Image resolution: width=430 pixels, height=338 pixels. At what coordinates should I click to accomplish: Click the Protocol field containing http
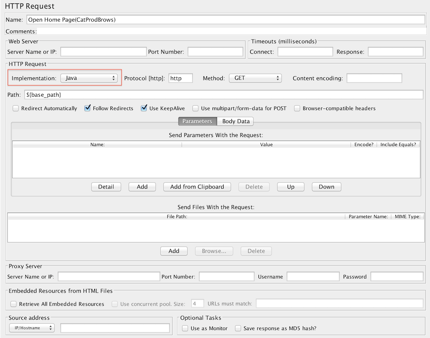point(180,78)
